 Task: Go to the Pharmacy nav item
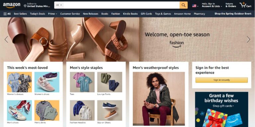point(199,14)
